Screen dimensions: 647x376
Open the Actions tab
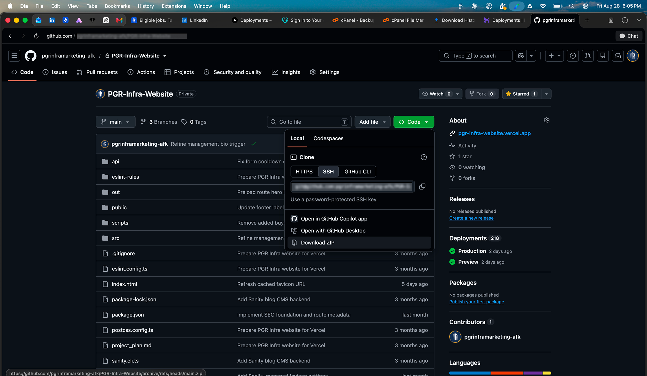tap(141, 72)
